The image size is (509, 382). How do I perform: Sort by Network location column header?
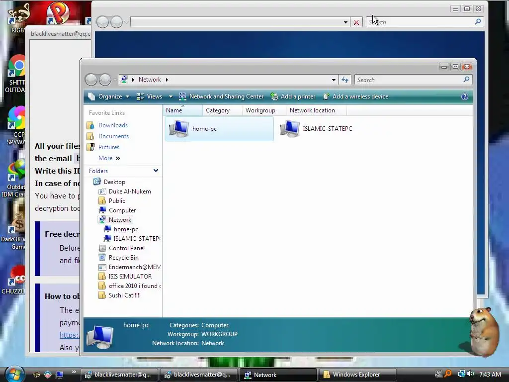316,110
